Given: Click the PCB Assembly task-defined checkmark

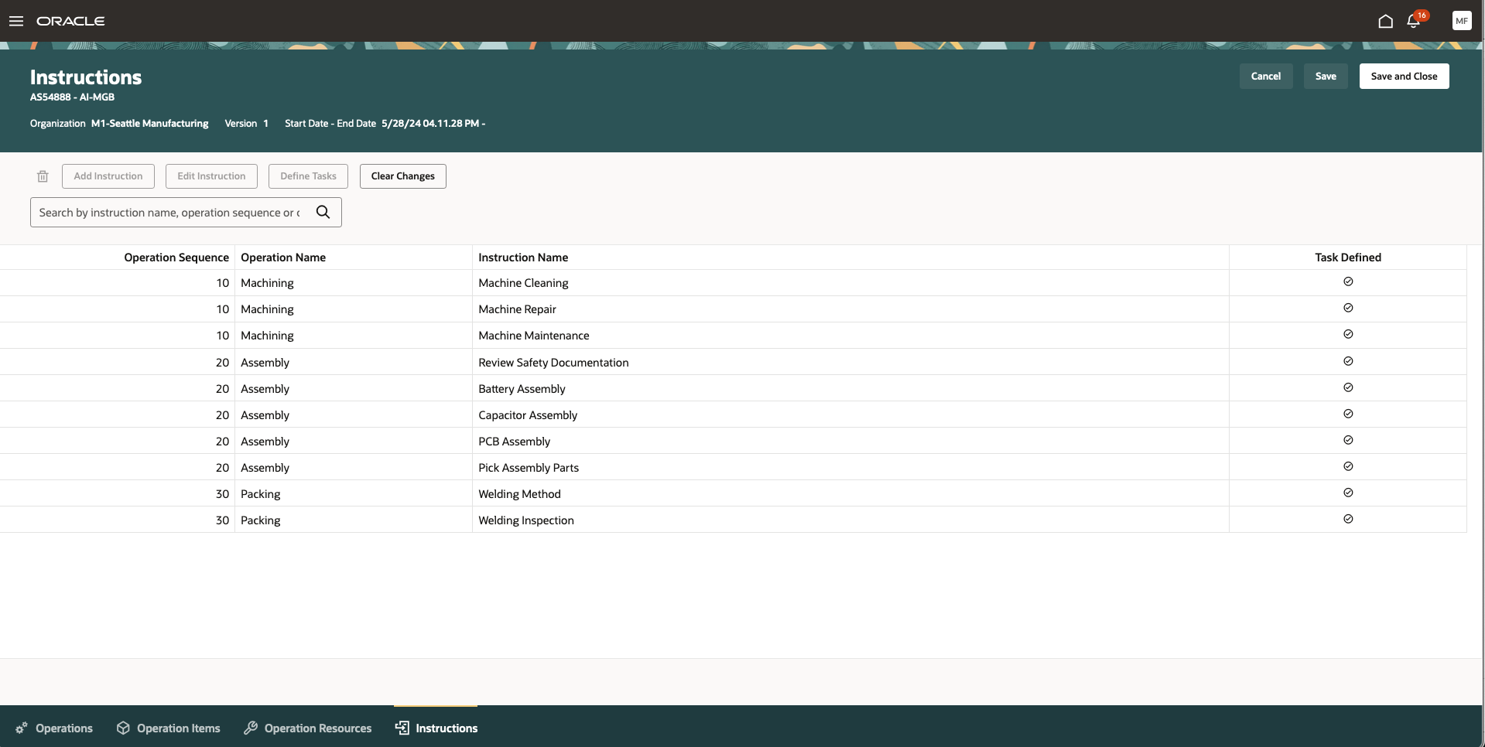Looking at the screenshot, I should coord(1348,440).
